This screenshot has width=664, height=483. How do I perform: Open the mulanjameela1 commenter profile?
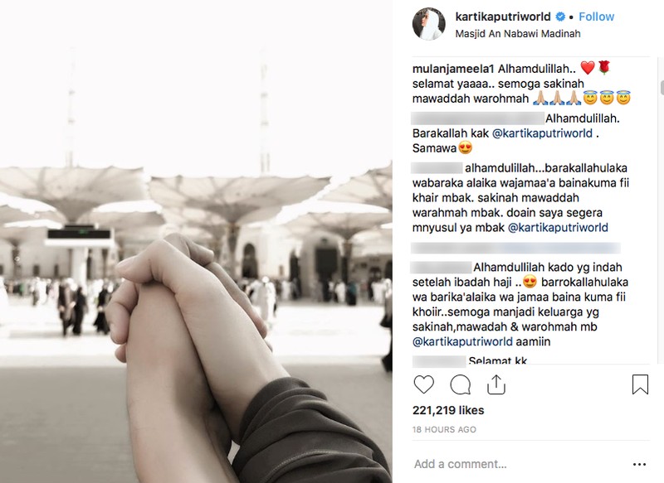(x=453, y=69)
